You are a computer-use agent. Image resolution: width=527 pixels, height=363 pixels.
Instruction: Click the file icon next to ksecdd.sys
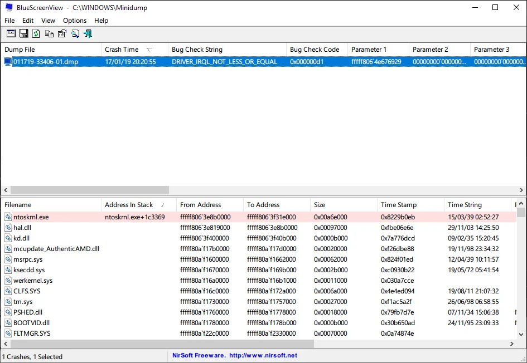coord(8,269)
